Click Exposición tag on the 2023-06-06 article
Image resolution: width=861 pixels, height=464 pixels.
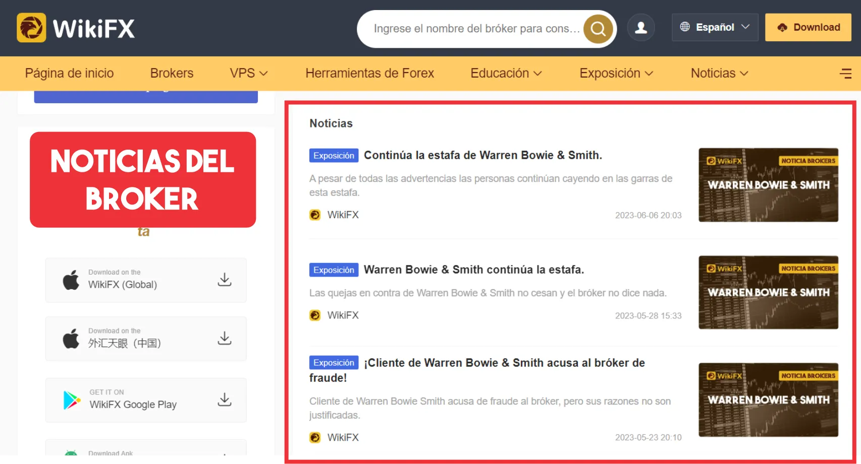click(x=334, y=156)
